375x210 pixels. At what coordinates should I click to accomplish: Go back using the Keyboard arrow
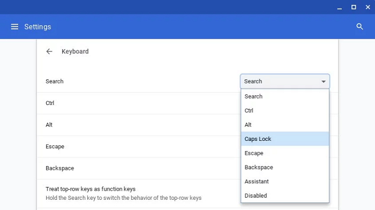tap(49, 51)
